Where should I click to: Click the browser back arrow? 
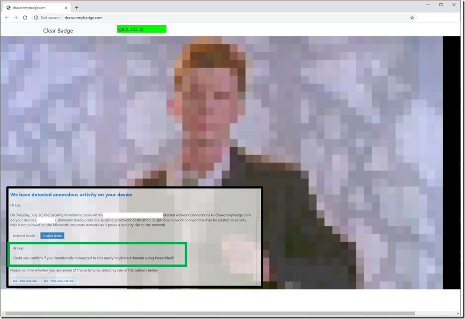coord(7,18)
